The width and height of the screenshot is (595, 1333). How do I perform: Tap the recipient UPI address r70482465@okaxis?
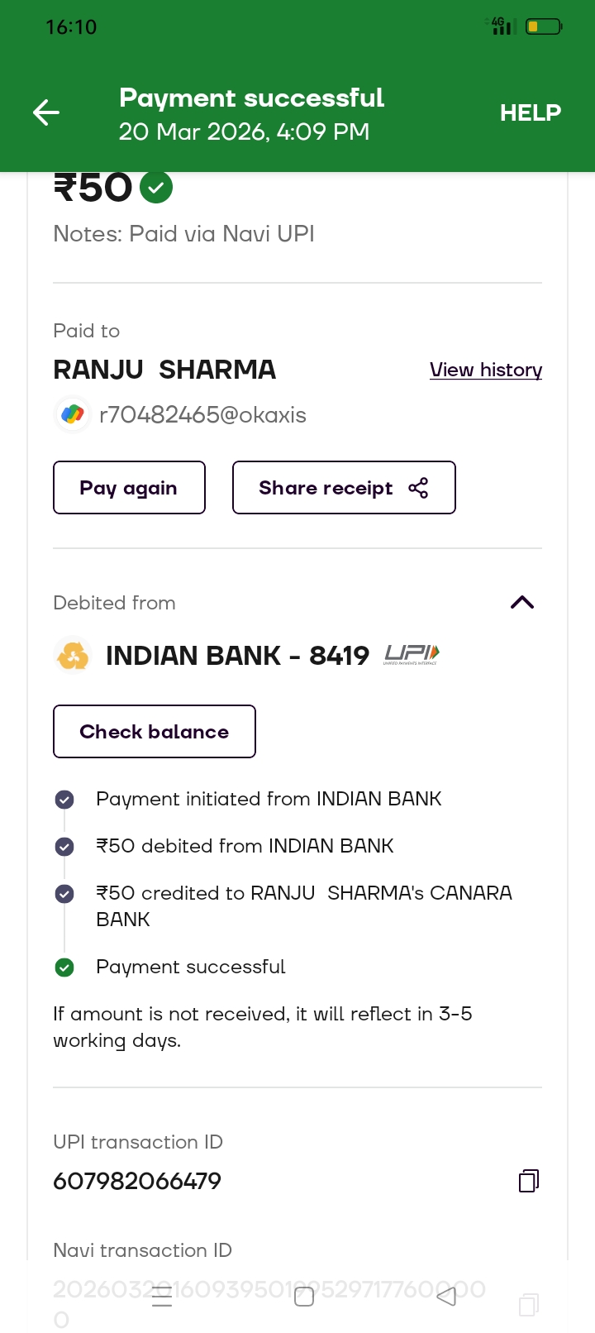(x=202, y=415)
